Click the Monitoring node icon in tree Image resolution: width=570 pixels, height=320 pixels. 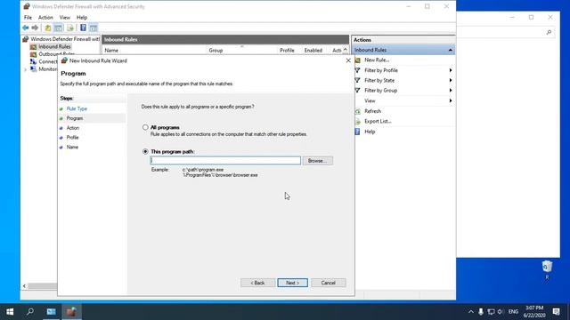pyautogui.click(x=34, y=69)
